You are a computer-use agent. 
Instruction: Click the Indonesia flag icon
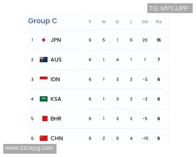43,79
